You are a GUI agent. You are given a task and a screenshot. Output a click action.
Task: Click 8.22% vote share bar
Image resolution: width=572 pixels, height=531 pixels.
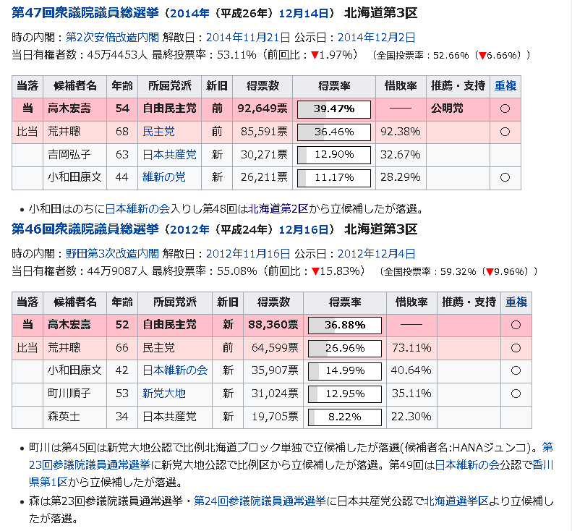tap(345, 417)
